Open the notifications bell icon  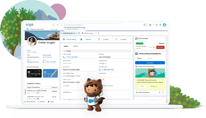[160, 25]
